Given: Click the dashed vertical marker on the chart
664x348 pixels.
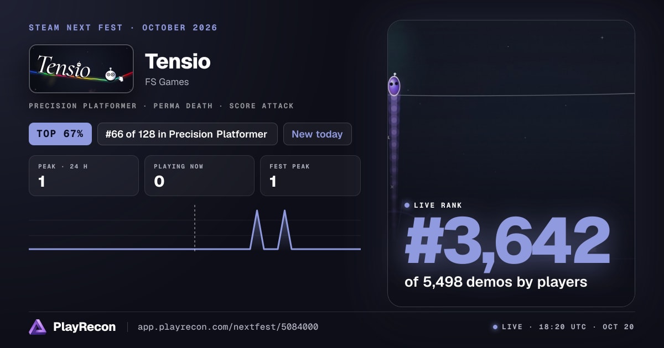Looking at the screenshot, I should point(195,228).
